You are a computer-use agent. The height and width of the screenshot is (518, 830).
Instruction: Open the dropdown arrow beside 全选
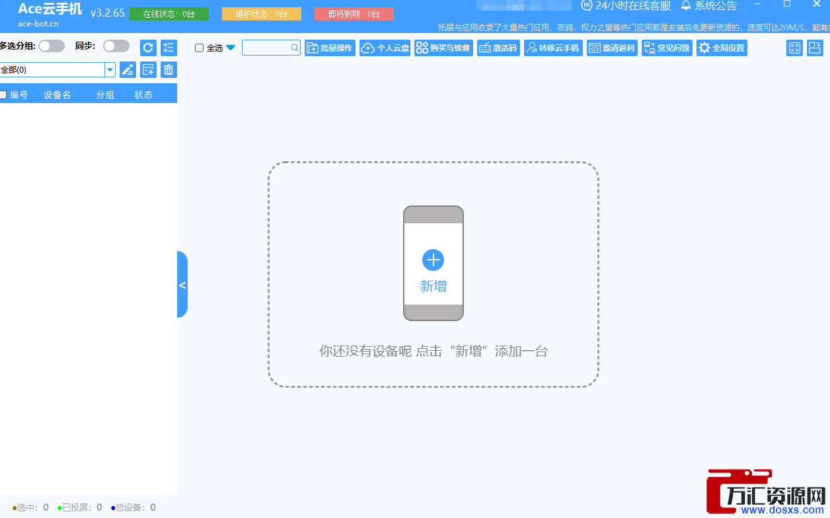[x=230, y=48]
